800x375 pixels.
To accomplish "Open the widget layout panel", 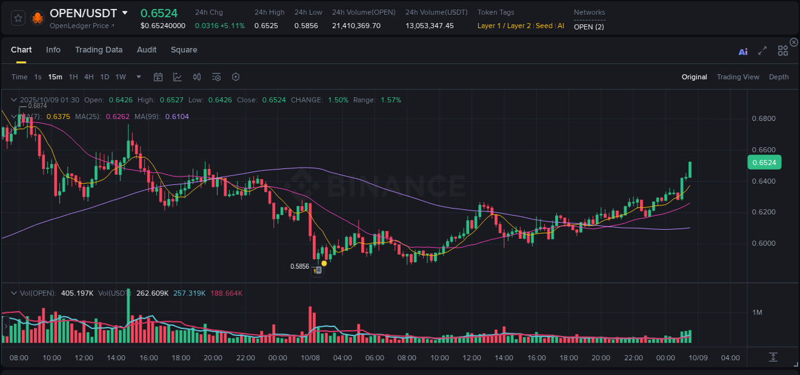I will [x=783, y=51].
